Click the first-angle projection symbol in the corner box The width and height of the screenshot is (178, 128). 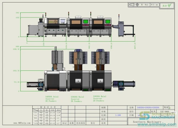[x=134, y=5]
